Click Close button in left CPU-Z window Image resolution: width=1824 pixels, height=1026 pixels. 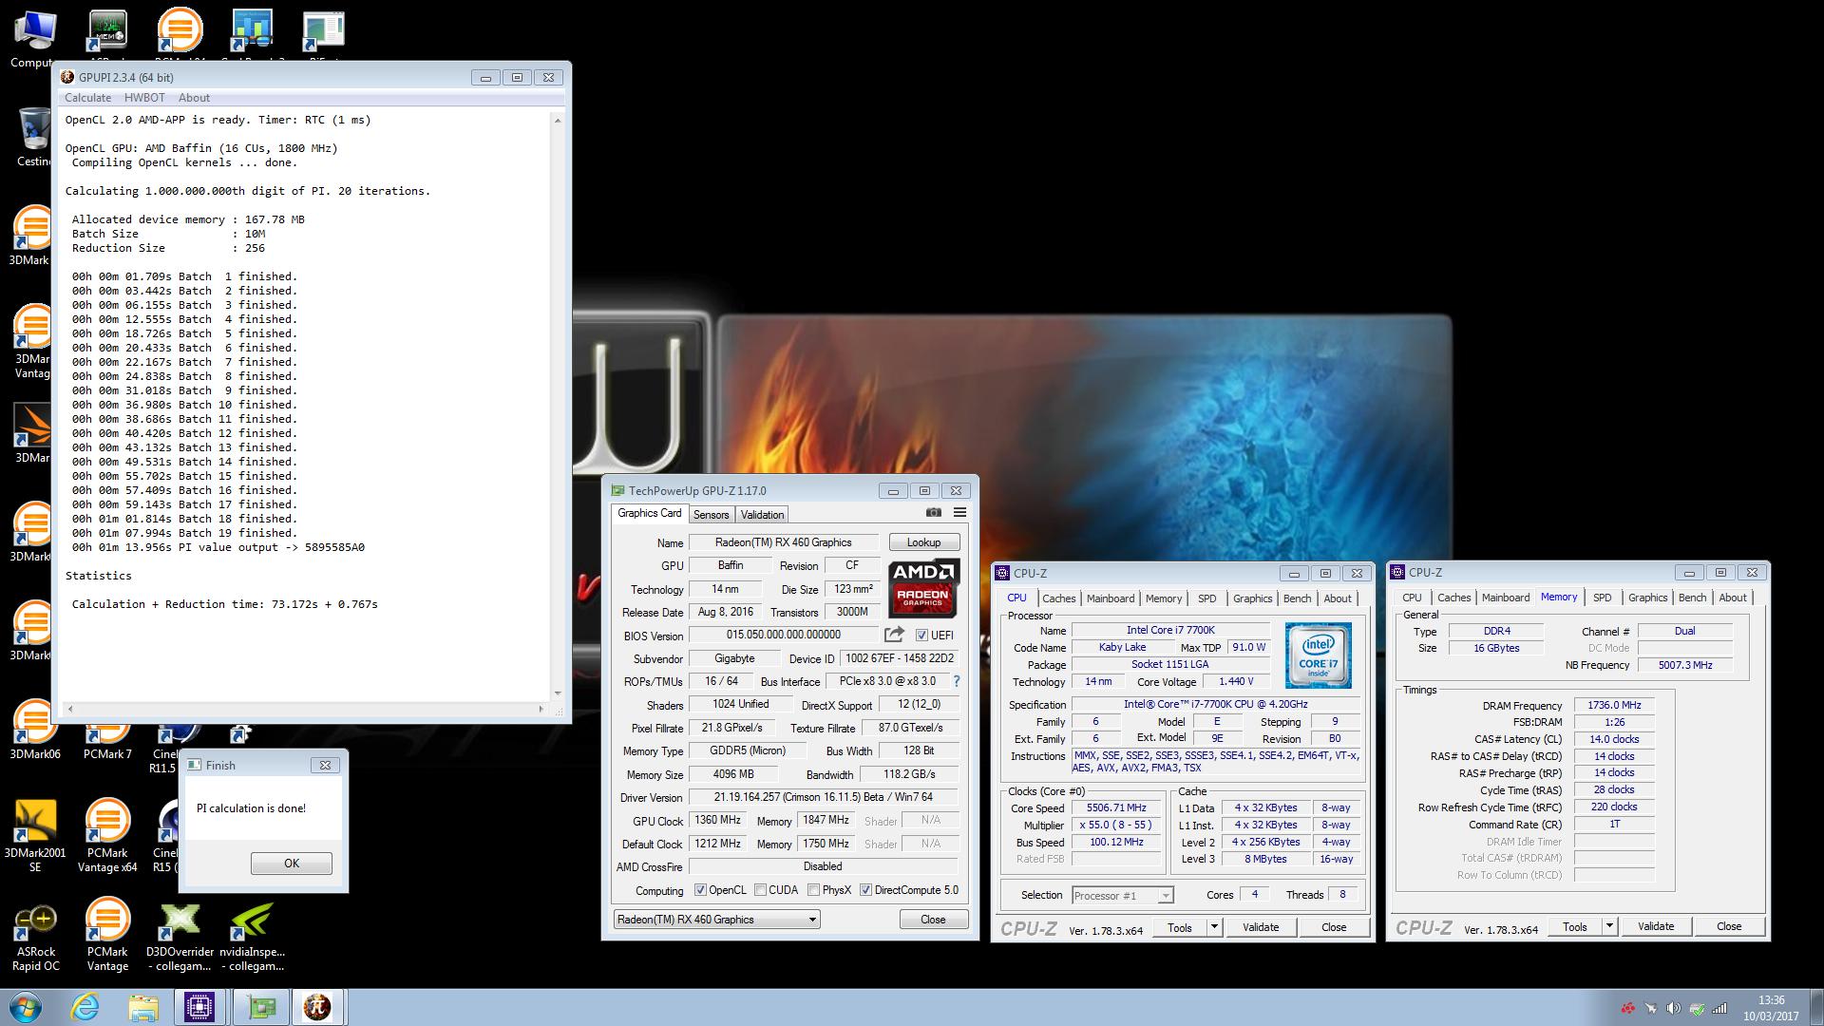click(1334, 927)
